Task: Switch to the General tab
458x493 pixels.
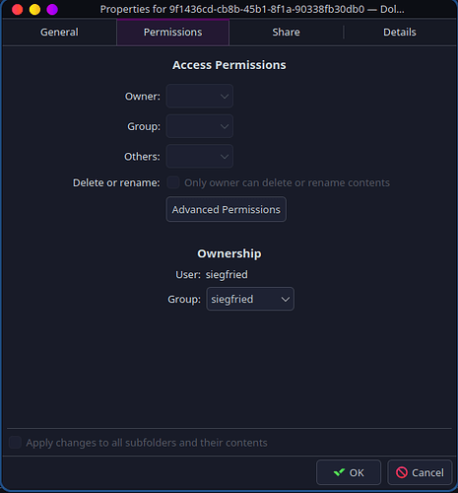Action: click(x=59, y=33)
